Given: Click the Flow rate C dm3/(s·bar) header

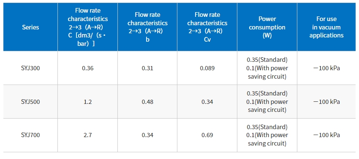Looking at the screenshot, I should click(x=88, y=27).
